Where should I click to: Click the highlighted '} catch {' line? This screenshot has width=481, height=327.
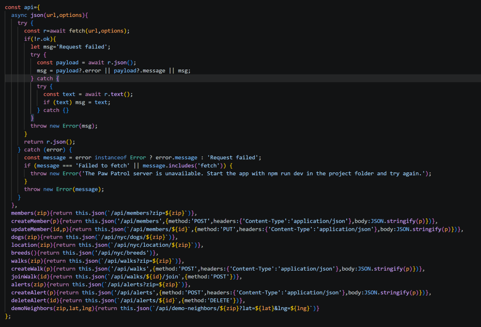point(45,78)
